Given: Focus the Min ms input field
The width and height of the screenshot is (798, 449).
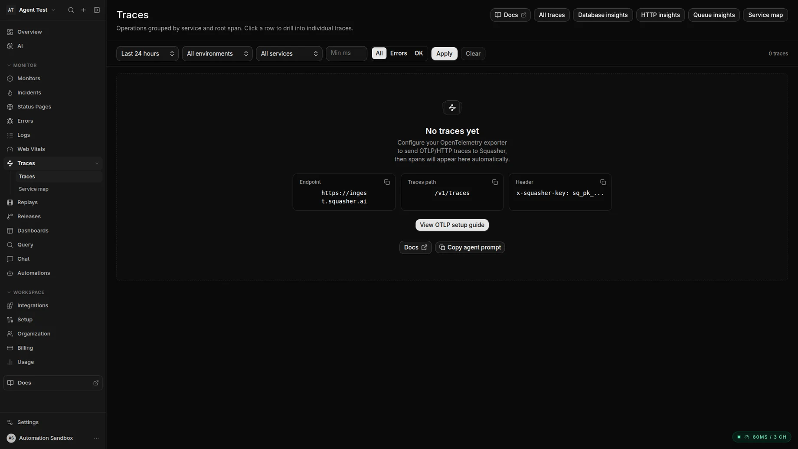Looking at the screenshot, I should tap(347, 53).
